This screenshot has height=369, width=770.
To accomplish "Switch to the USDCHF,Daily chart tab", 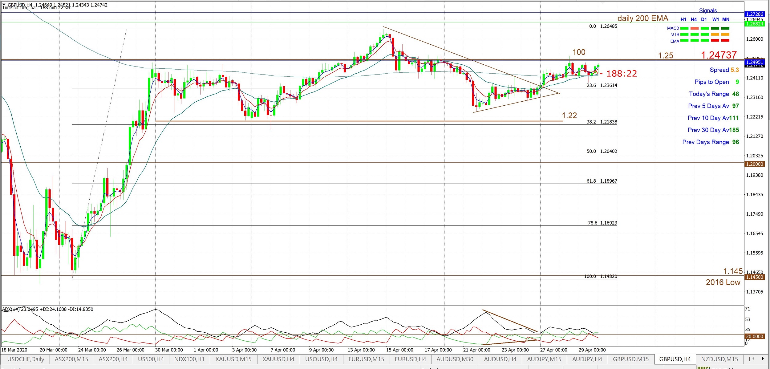I will 26,359.
